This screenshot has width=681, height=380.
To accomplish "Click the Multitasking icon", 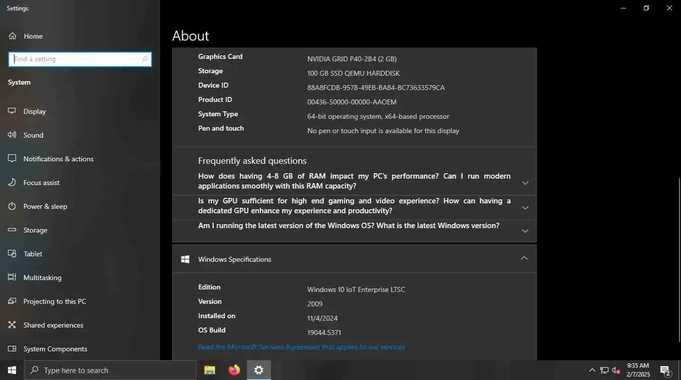I will click(12, 278).
